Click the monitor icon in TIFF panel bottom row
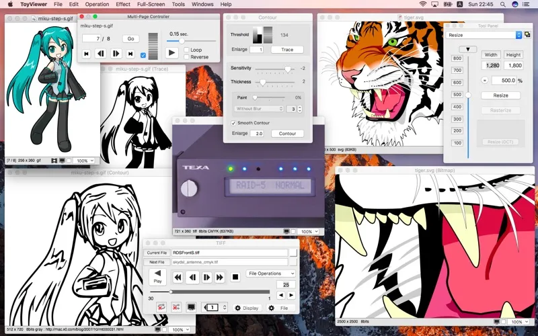 click(x=192, y=308)
